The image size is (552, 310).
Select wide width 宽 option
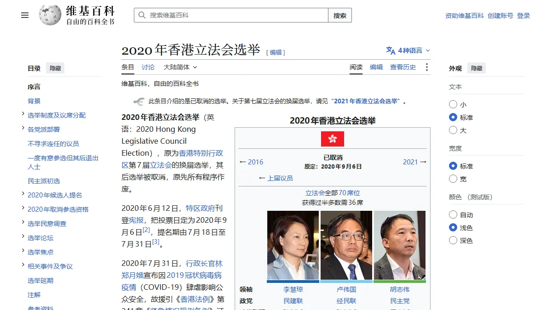point(453,179)
